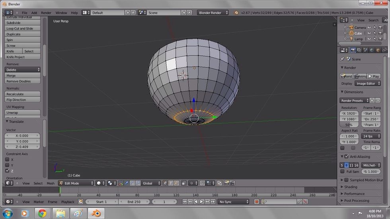The height and width of the screenshot is (219, 390).
Task: Click the Lamp object icon in outliner
Action: [x=351, y=39]
